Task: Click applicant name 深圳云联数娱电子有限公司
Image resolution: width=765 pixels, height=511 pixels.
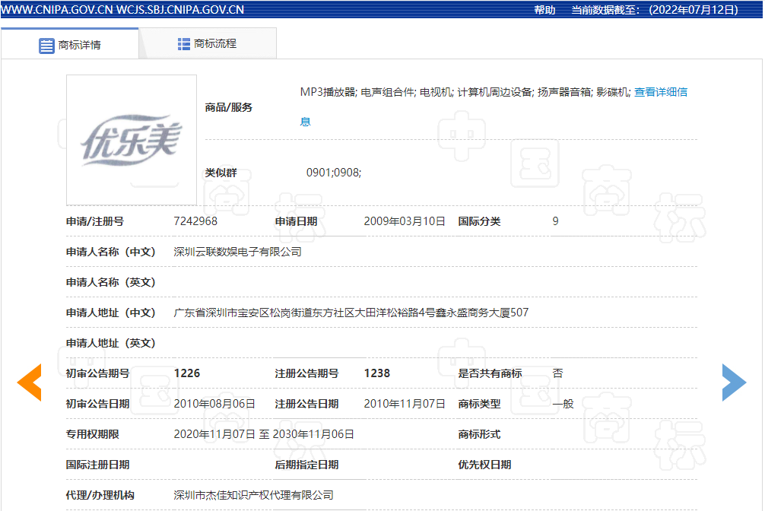Action: click(x=238, y=252)
